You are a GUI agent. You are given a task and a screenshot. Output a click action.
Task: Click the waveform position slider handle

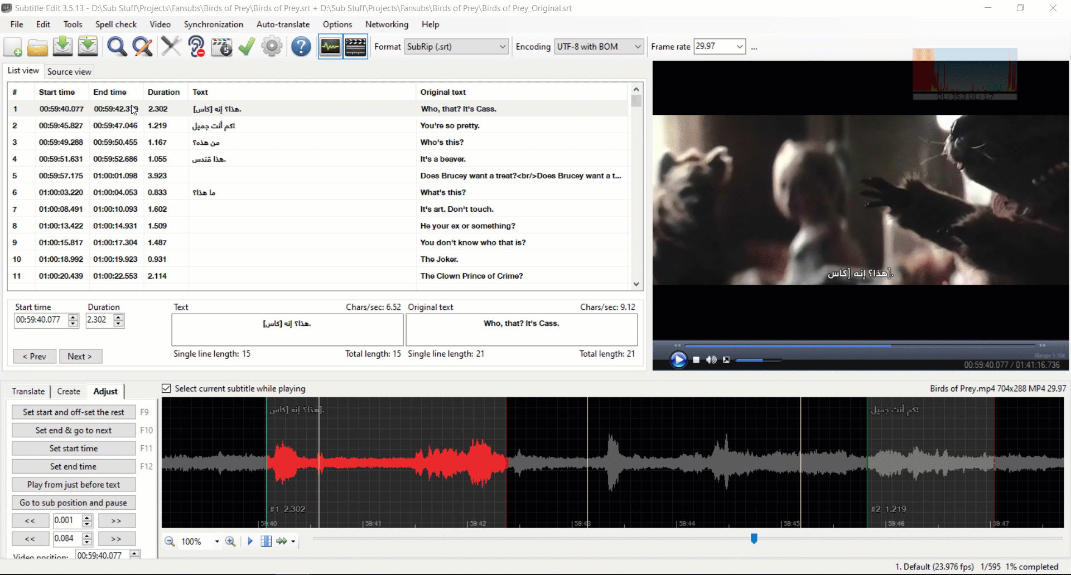coord(754,538)
